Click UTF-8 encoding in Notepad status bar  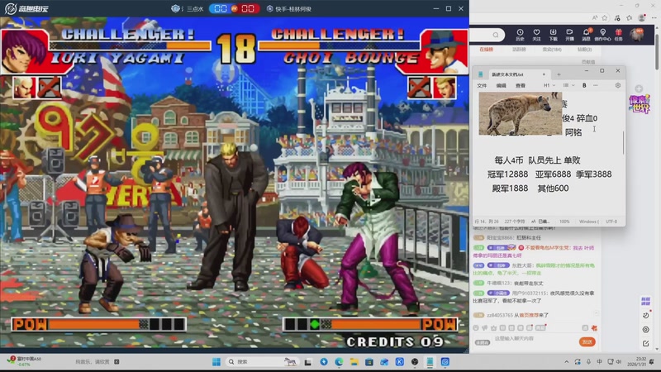pyautogui.click(x=611, y=222)
